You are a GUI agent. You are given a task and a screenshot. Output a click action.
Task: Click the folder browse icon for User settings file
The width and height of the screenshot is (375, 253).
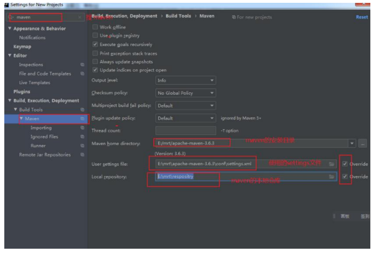point(331,164)
